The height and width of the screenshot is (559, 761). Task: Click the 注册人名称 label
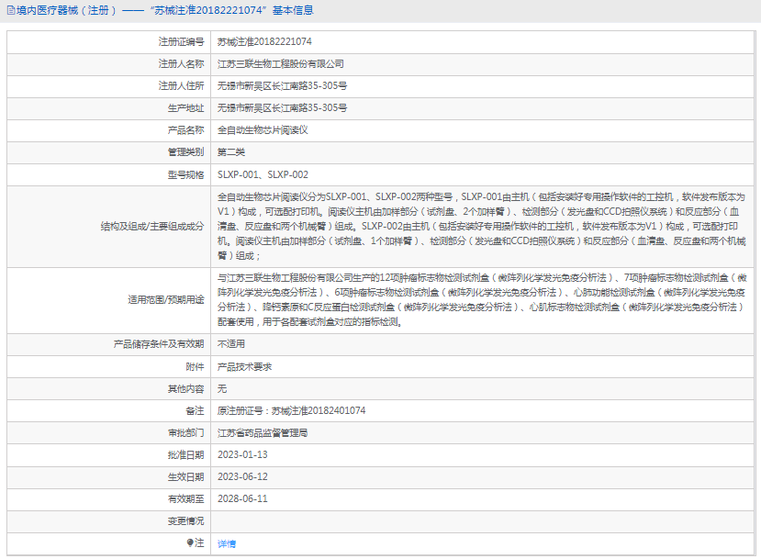coord(181,64)
